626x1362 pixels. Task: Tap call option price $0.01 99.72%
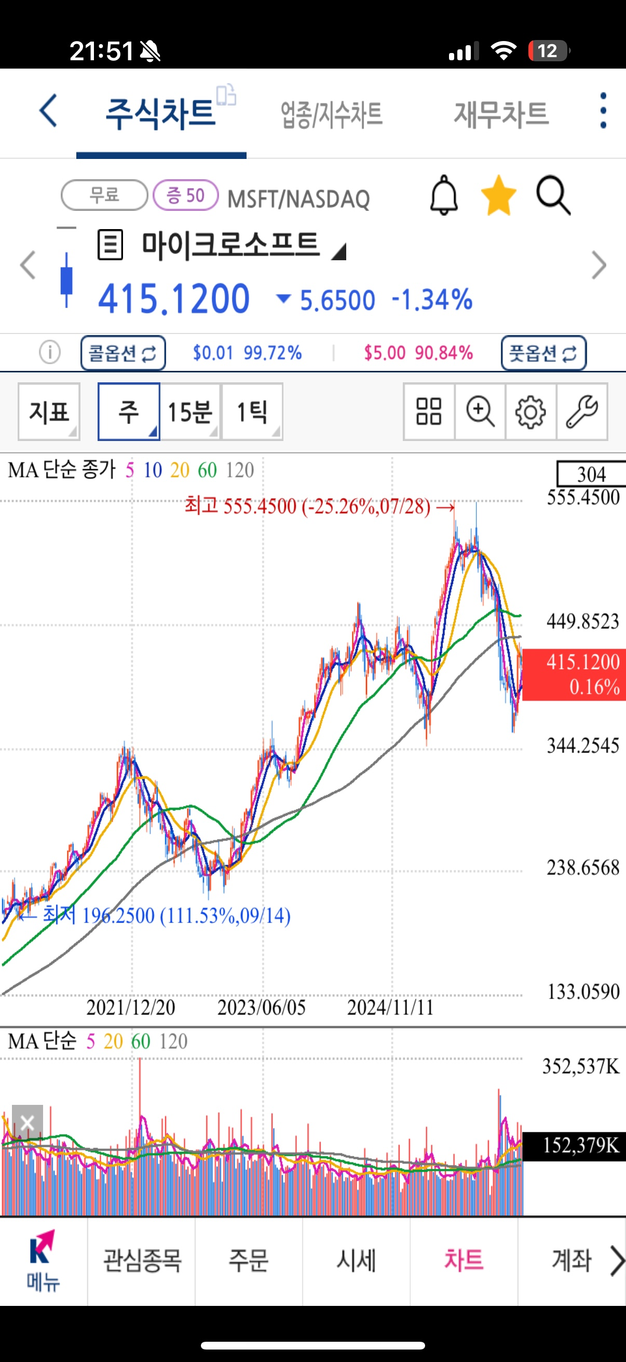click(x=247, y=352)
